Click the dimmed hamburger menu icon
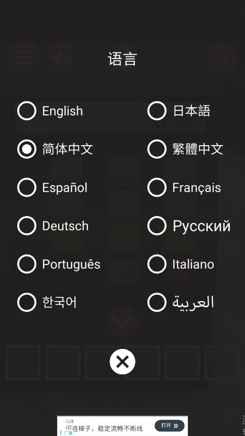 coord(23,58)
